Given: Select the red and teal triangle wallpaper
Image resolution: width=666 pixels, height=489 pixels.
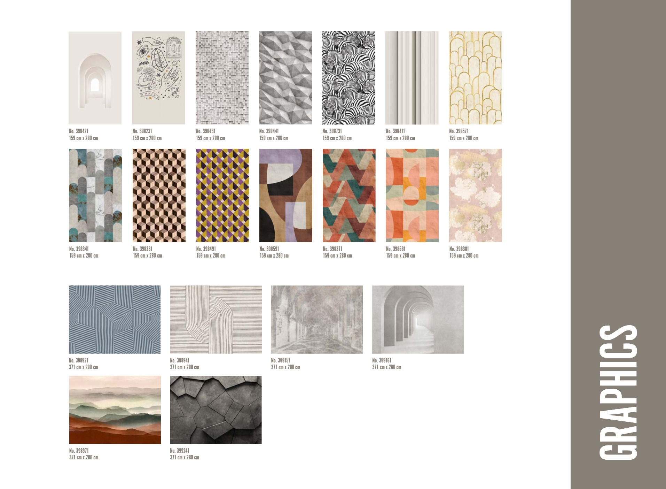Looking at the screenshot, I should [349, 196].
